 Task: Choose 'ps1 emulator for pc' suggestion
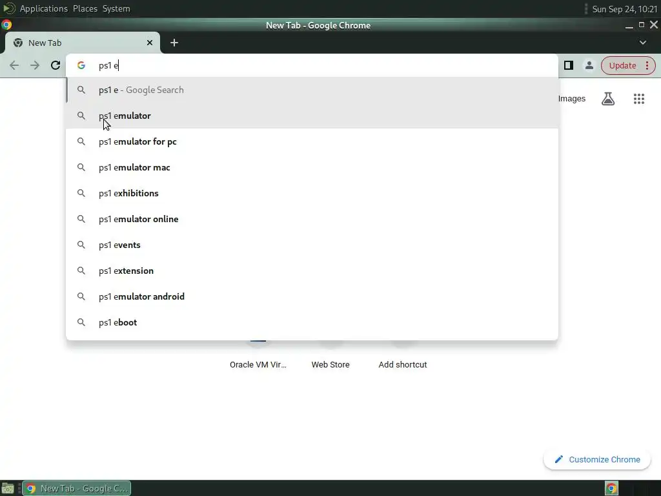[x=312, y=141]
